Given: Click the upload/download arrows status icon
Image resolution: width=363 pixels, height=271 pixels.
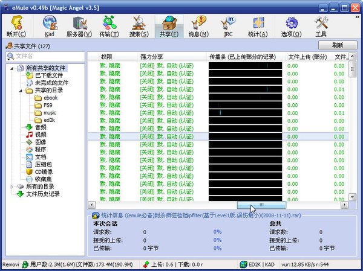Looking at the screenshot, I should [x=146, y=264].
